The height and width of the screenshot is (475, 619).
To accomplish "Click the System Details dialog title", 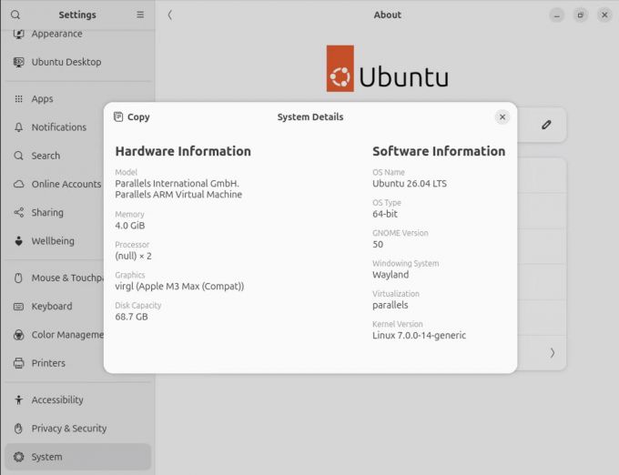I will [310, 117].
